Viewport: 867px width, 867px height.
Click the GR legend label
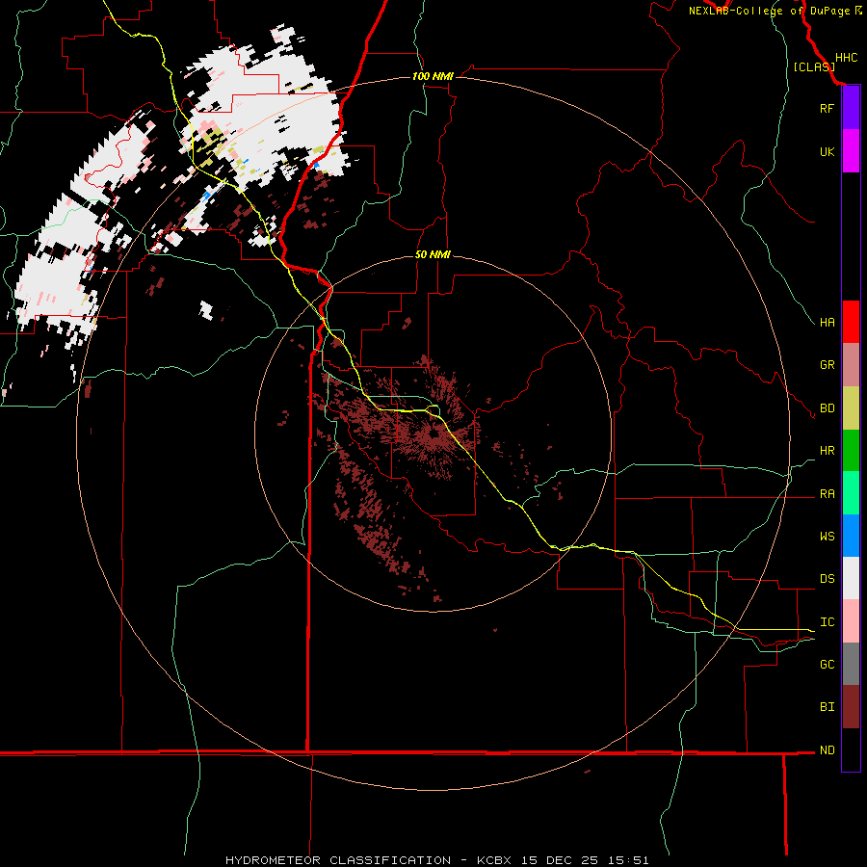pos(827,365)
